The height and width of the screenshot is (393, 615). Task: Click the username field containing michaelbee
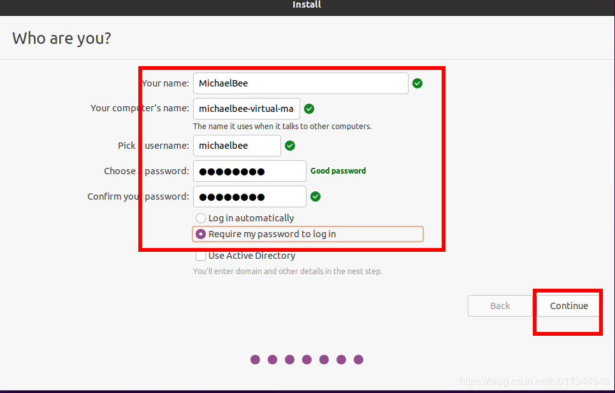(237, 146)
